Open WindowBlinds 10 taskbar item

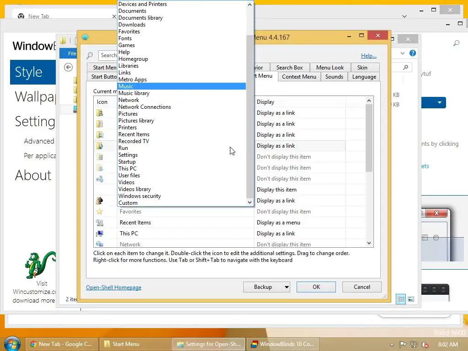pos(282,344)
